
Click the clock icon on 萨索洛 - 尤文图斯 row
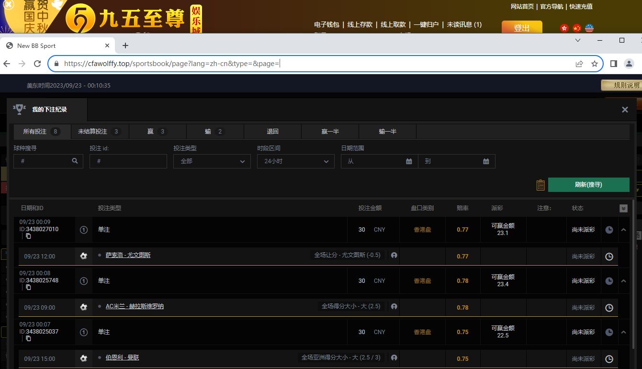[x=609, y=256]
